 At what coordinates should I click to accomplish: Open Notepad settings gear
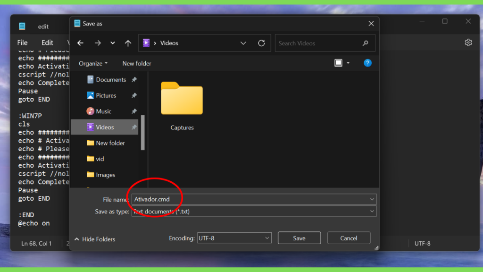(x=468, y=42)
